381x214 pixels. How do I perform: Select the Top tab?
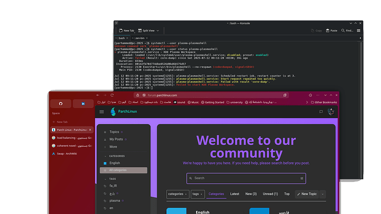(x=287, y=194)
